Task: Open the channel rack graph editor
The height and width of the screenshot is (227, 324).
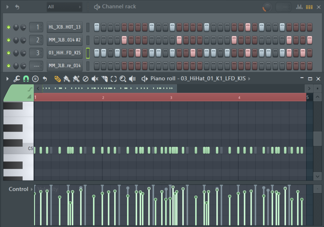Action: [x=299, y=7]
